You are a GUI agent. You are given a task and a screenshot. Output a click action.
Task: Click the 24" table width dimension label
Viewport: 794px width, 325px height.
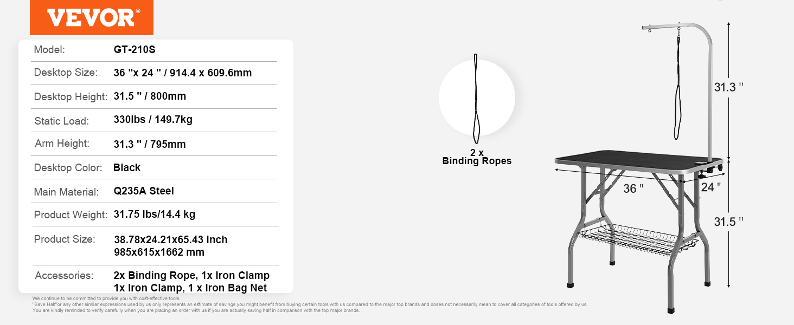coord(711,187)
